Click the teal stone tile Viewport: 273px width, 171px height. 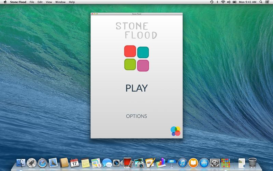tap(143, 52)
